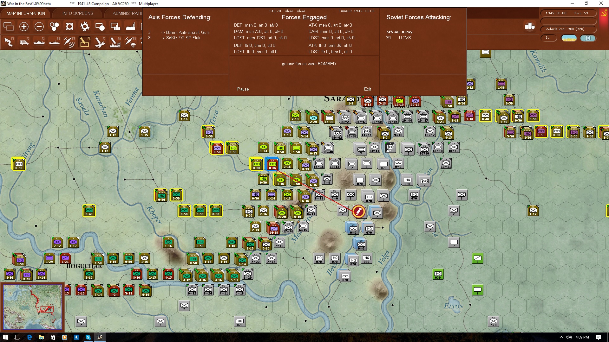Click the red bombing target marker

click(359, 211)
